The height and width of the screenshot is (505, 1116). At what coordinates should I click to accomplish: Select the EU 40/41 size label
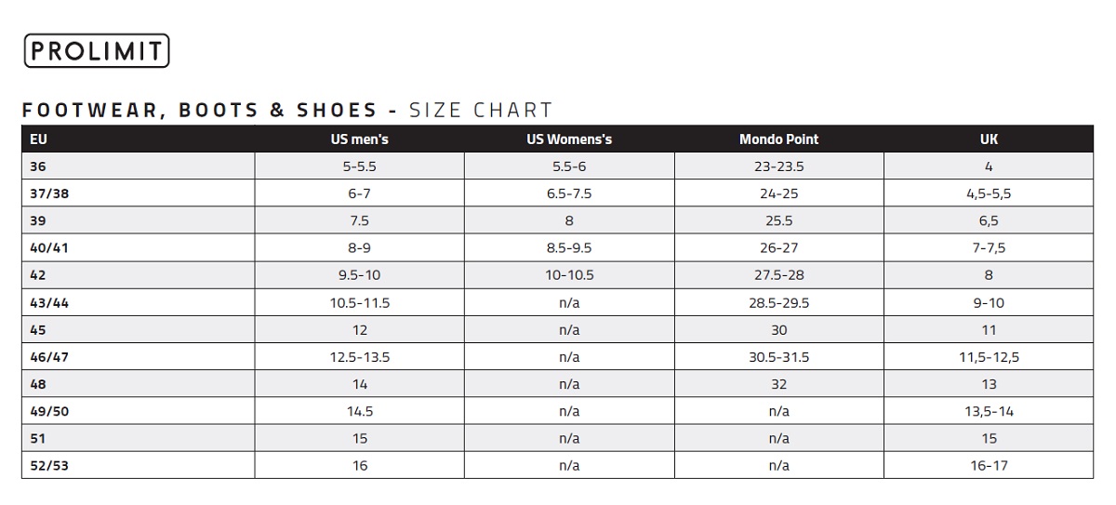pyautogui.click(x=50, y=248)
